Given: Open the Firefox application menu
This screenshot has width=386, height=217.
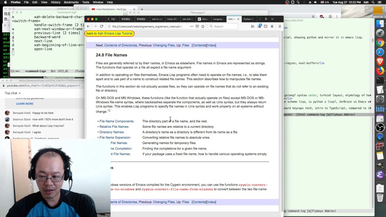Looking at the screenshot, I should point(16,2).
